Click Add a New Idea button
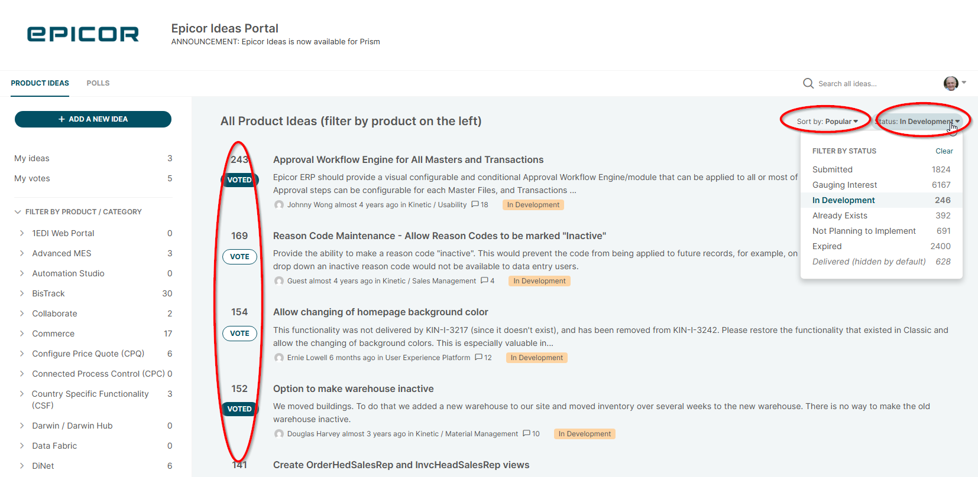 click(93, 119)
